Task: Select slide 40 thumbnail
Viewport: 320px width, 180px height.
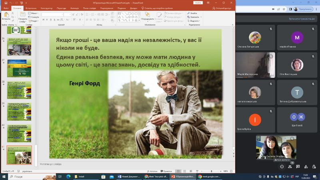Action: 19,133
